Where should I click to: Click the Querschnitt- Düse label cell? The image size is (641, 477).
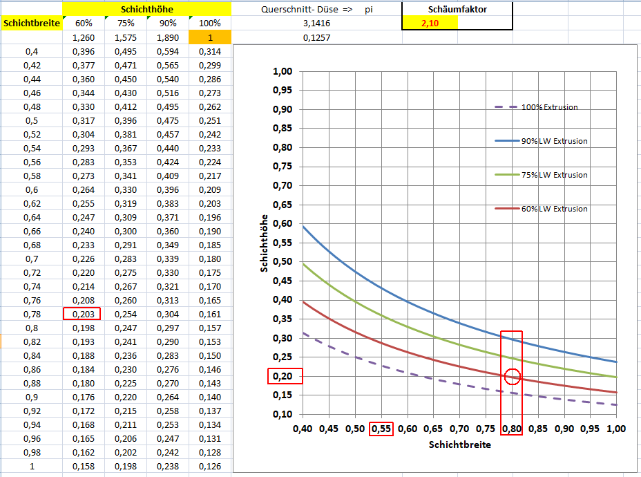click(x=307, y=9)
